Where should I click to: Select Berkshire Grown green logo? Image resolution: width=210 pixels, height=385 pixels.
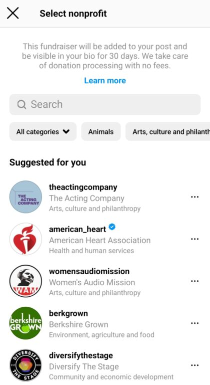click(x=25, y=323)
